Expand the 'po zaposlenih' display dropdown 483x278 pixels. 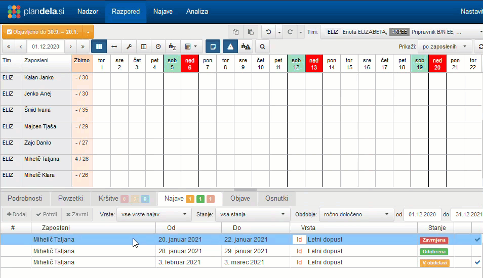tap(445, 47)
